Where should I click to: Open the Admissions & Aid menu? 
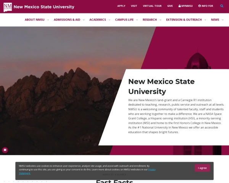coord(67,20)
